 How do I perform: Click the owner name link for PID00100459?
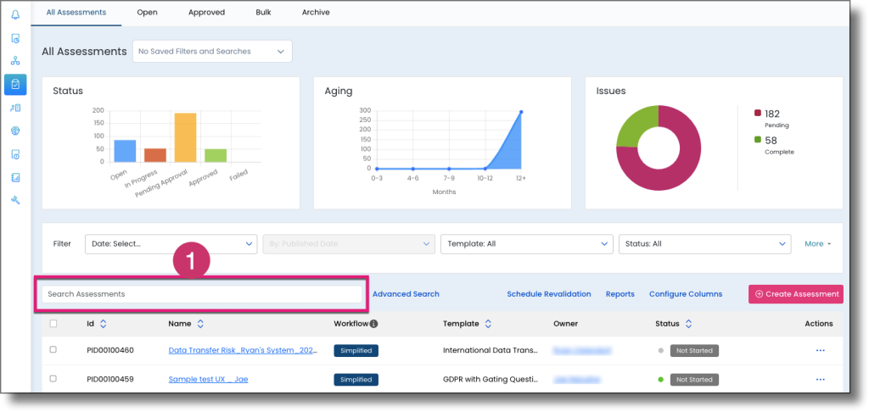coord(576,379)
